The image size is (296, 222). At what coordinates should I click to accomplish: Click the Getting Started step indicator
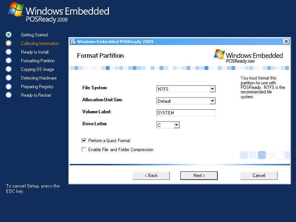point(9,34)
